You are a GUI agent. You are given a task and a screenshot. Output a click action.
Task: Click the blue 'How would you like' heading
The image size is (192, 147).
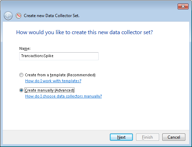coord(85,32)
